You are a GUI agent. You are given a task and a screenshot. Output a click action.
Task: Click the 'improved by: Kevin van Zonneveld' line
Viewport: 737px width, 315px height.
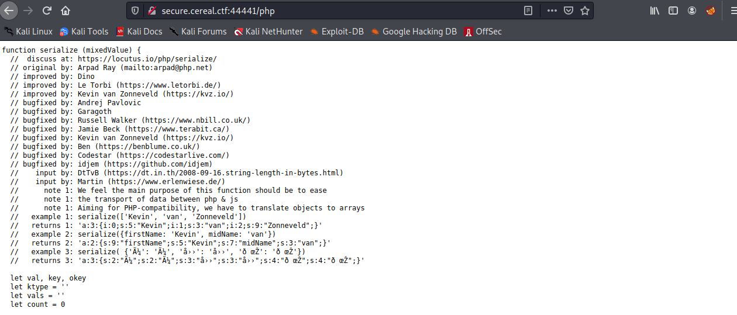tap(122, 94)
